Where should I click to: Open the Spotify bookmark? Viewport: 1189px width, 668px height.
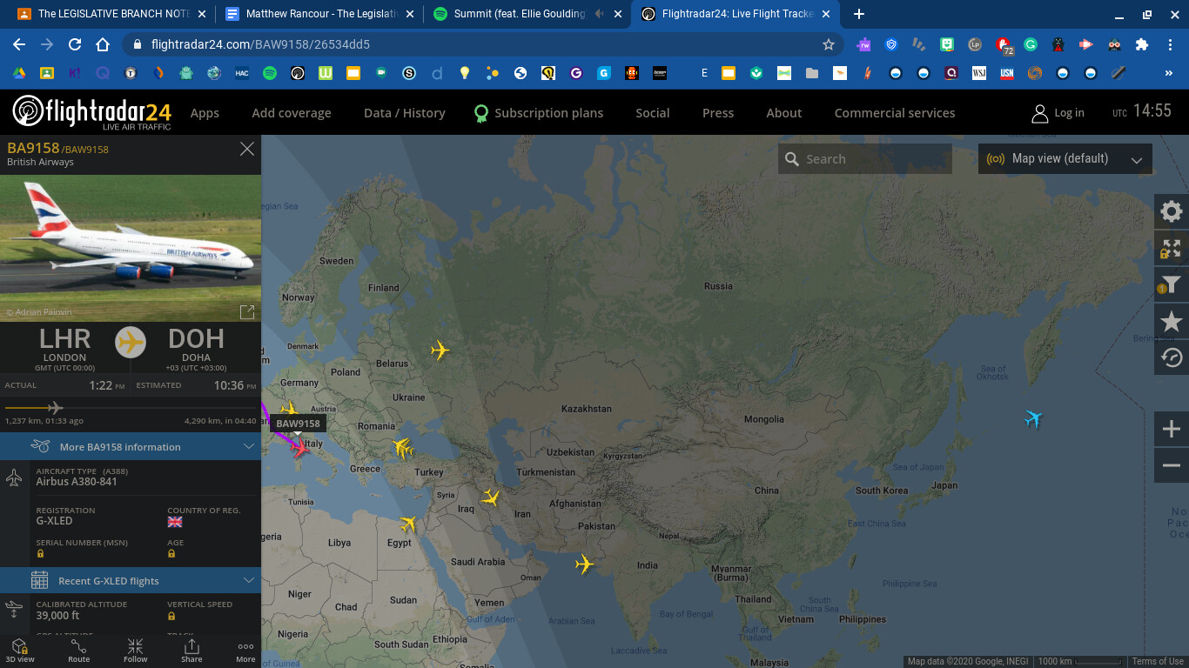coord(270,74)
